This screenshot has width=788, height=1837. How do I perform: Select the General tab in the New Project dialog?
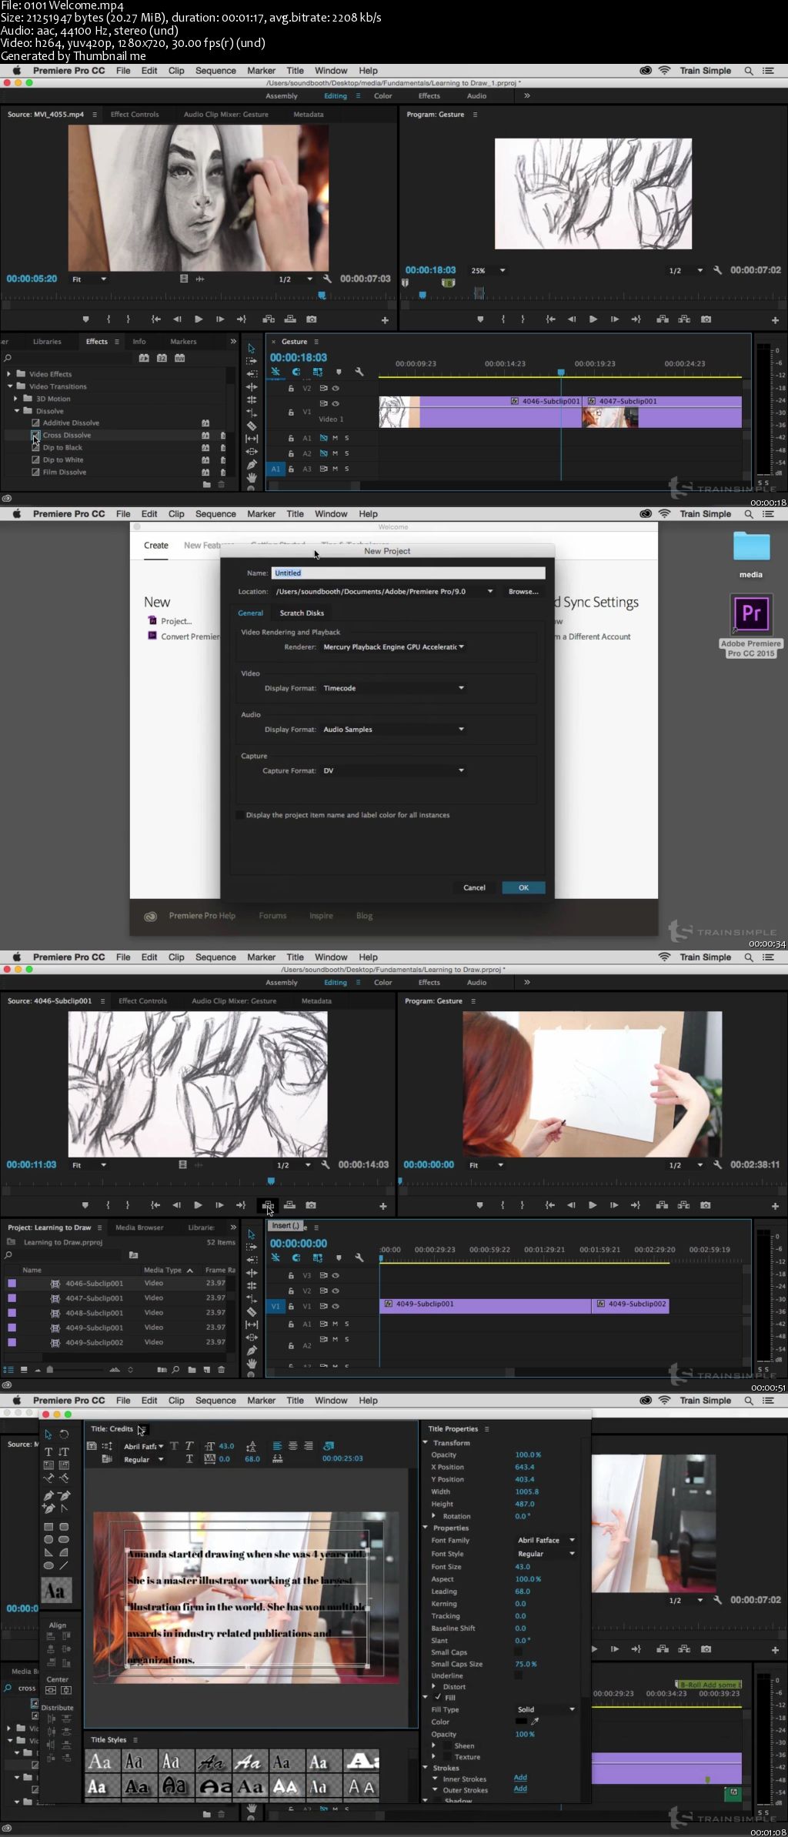250,613
